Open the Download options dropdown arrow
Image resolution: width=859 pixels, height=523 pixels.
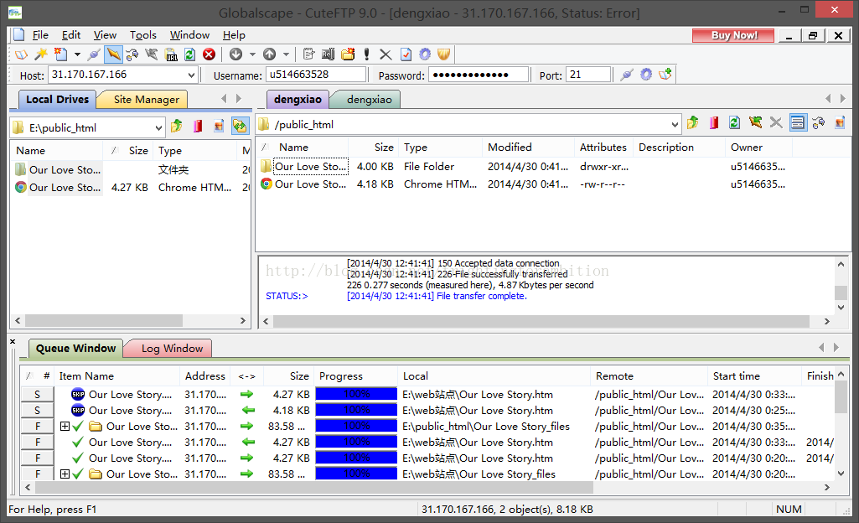pos(252,54)
